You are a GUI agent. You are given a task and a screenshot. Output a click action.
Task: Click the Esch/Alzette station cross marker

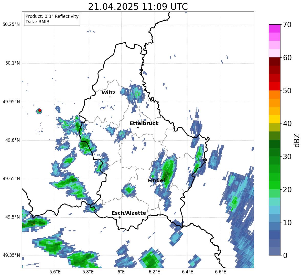coord(120,217)
